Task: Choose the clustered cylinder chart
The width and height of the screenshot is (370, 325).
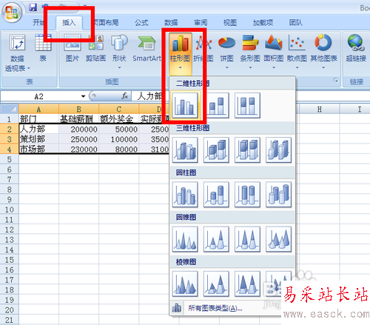Action: click(185, 195)
